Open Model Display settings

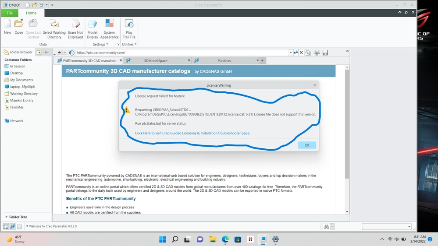click(93, 29)
